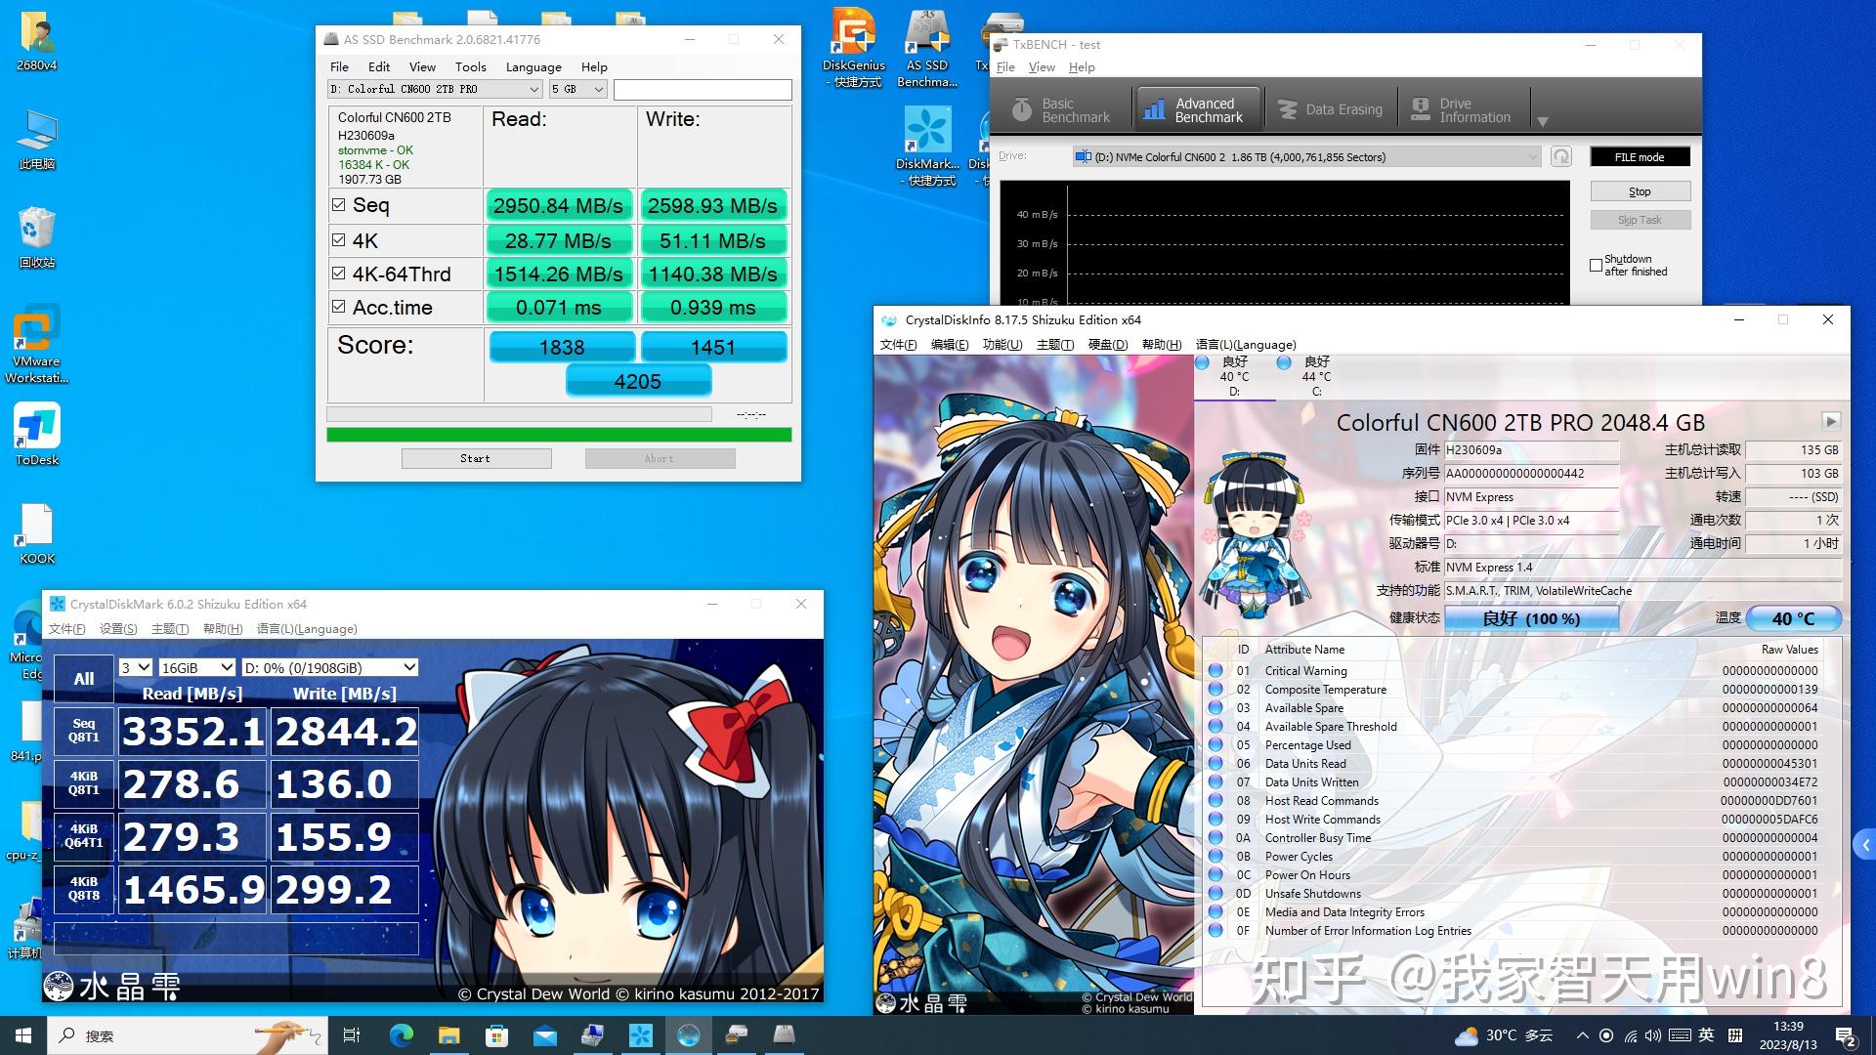Uncheck the 4K test in AS SSD Benchmark
This screenshot has height=1055, width=1876.
coord(339,239)
